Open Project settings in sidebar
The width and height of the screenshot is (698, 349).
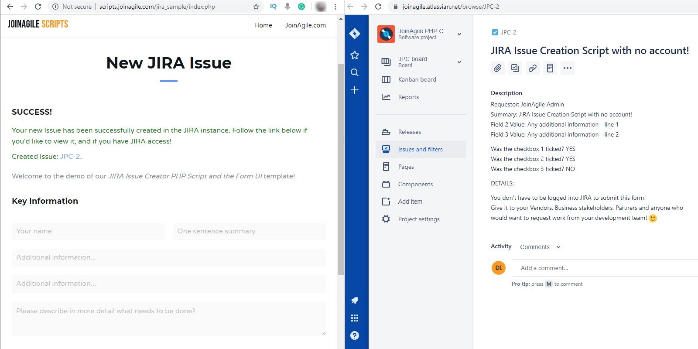[418, 219]
